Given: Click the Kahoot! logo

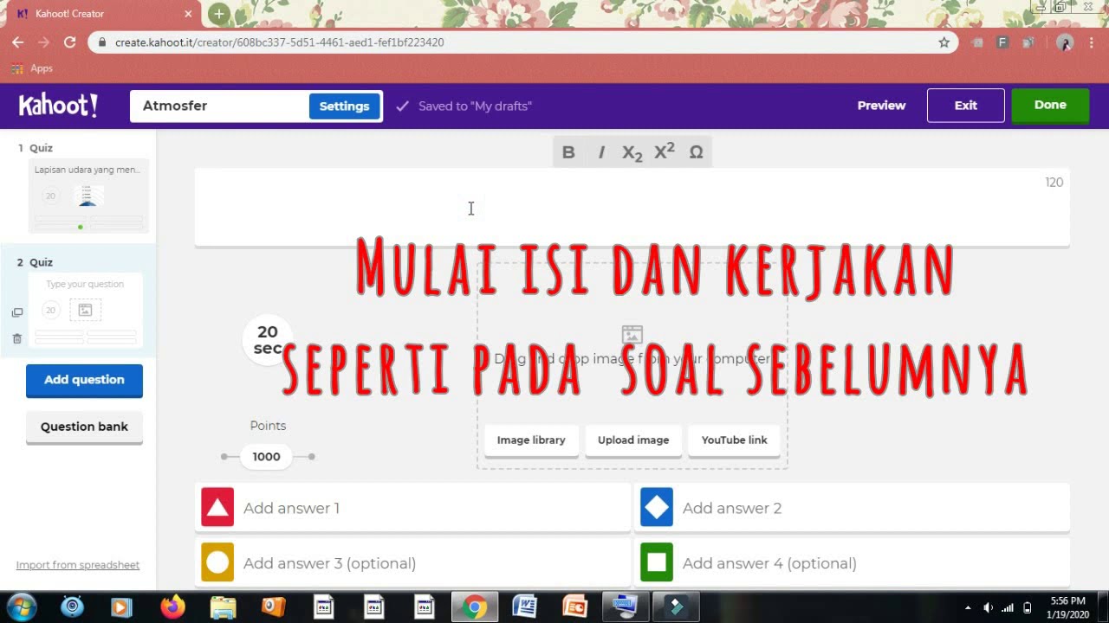Looking at the screenshot, I should (58, 106).
